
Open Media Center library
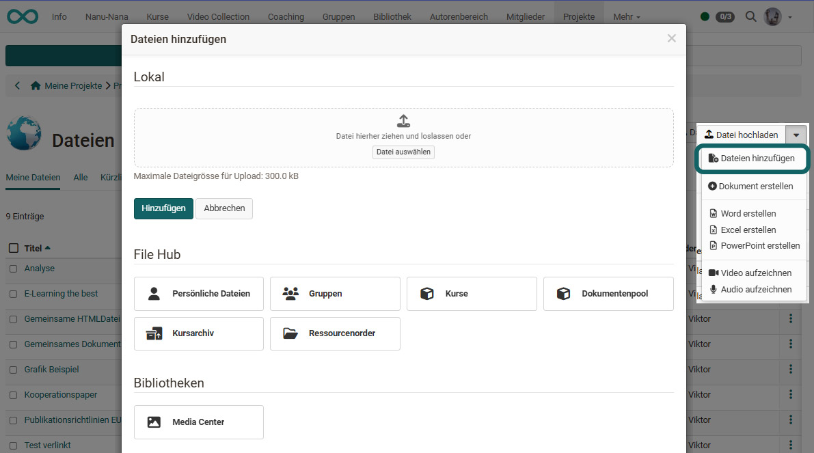tap(199, 422)
